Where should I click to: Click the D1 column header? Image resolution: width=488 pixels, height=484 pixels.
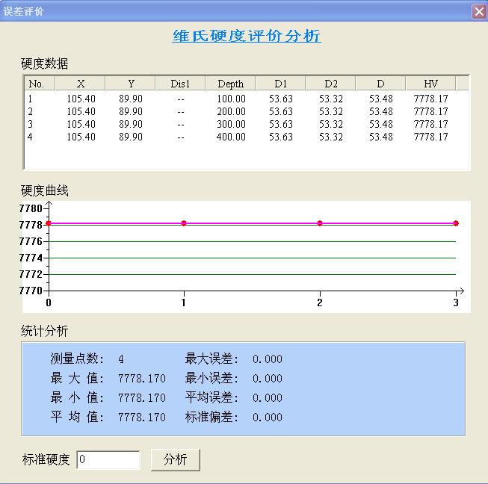[280, 84]
